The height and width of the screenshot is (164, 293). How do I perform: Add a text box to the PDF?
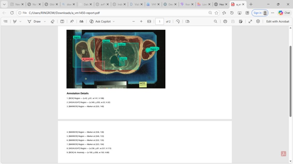(x=62, y=21)
